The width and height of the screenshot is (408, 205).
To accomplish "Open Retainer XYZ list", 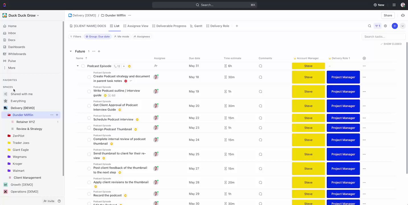I will tap(26, 122).
